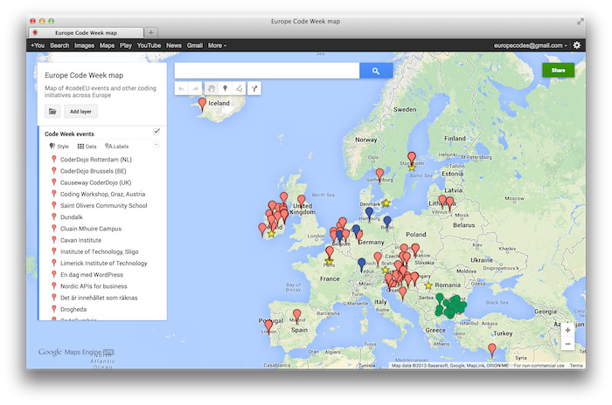Click the map description text
Screen dimensions: 612x405
(x=101, y=92)
